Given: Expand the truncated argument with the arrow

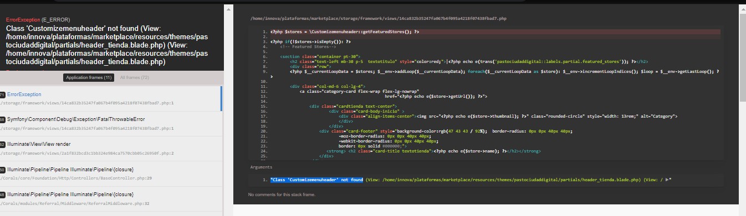Looking at the screenshot, I should pyautogui.click(x=667, y=180).
